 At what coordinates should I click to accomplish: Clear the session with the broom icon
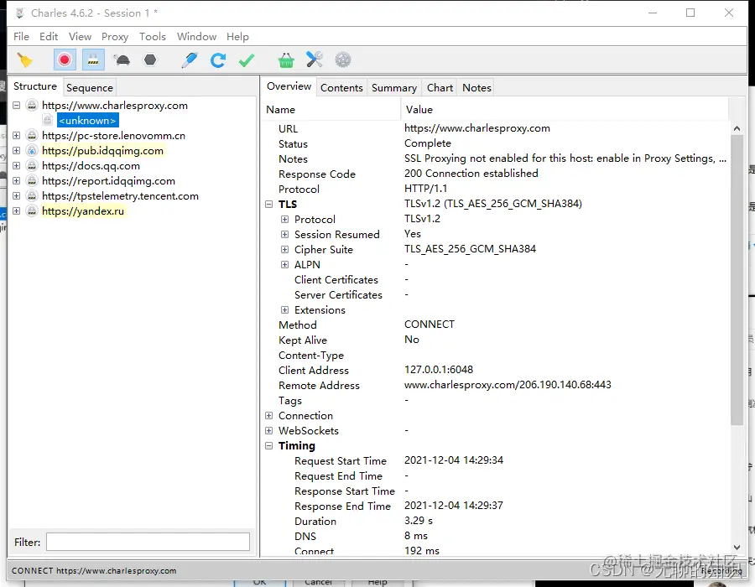pyautogui.click(x=24, y=60)
